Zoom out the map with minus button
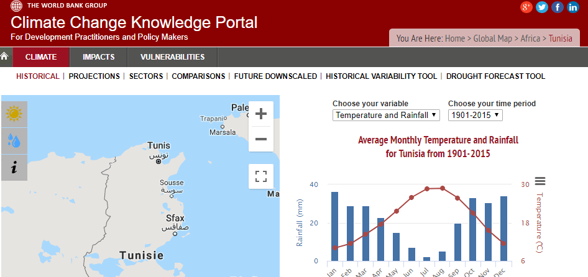Image resolution: width=588 pixels, height=277 pixels. (x=260, y=139)
